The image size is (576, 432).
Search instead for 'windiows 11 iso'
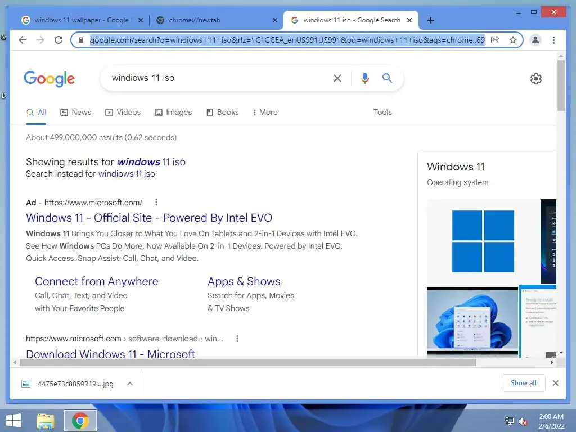pyautogui.click(x=127, y=174)
